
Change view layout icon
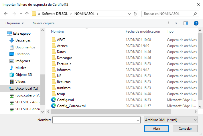point(170,23)
